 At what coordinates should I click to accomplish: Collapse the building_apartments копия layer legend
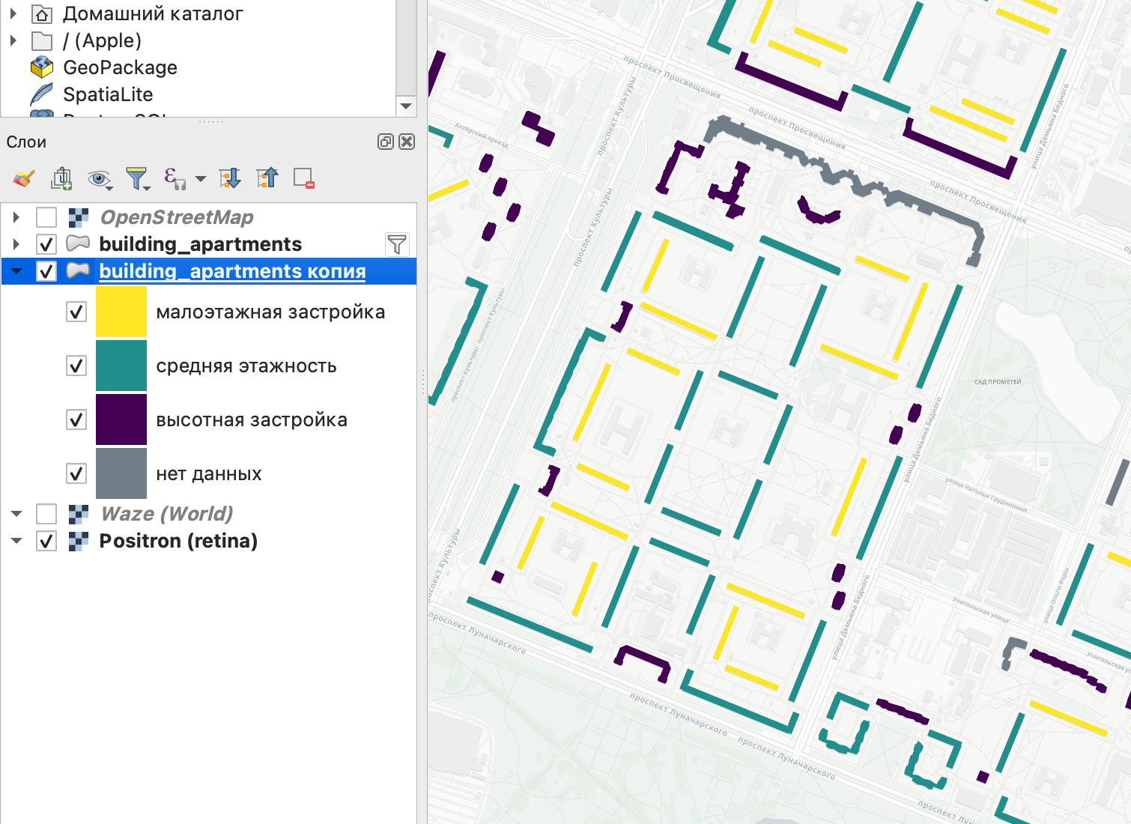tap(16, 271)
